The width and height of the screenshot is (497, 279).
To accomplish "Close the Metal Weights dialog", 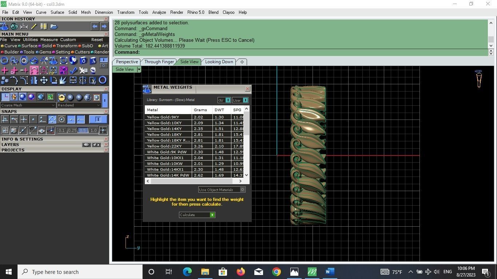I will [x=248, y=89].
